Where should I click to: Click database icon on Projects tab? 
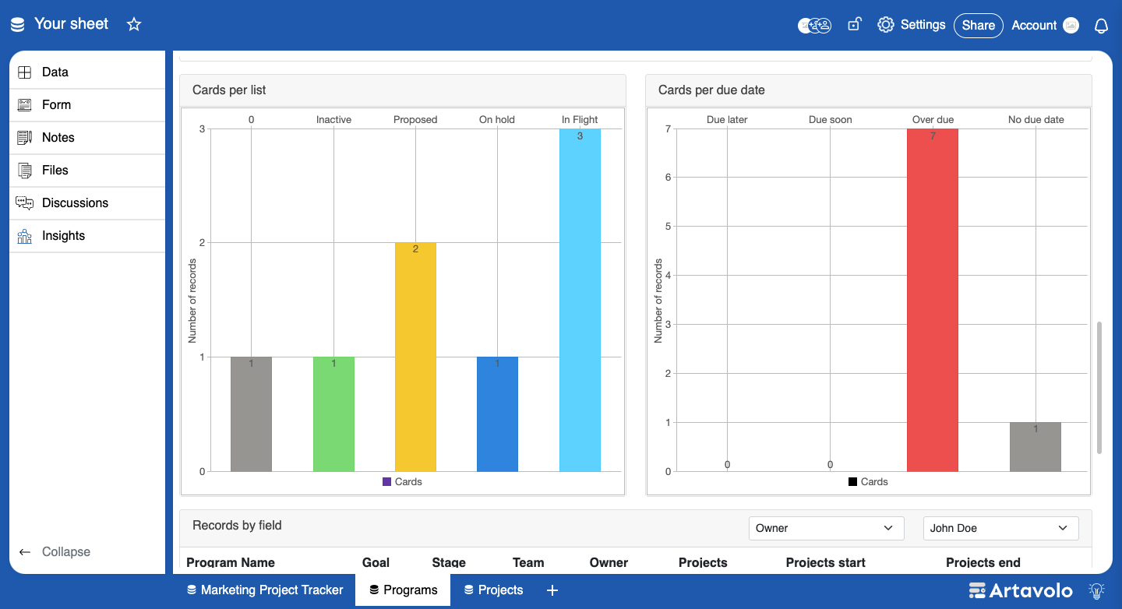click(469, 590)
